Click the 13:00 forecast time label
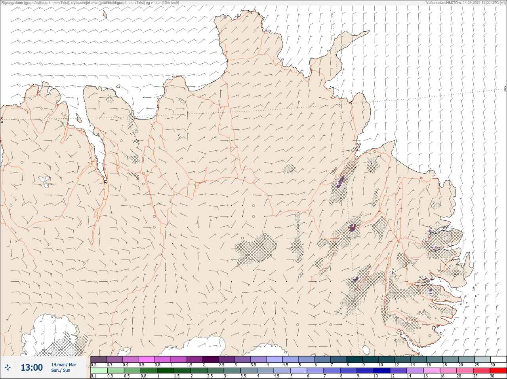 [32, 368]
